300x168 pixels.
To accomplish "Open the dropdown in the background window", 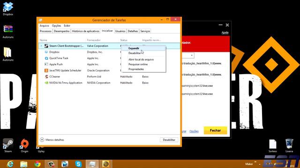I will tap(192, 56).
